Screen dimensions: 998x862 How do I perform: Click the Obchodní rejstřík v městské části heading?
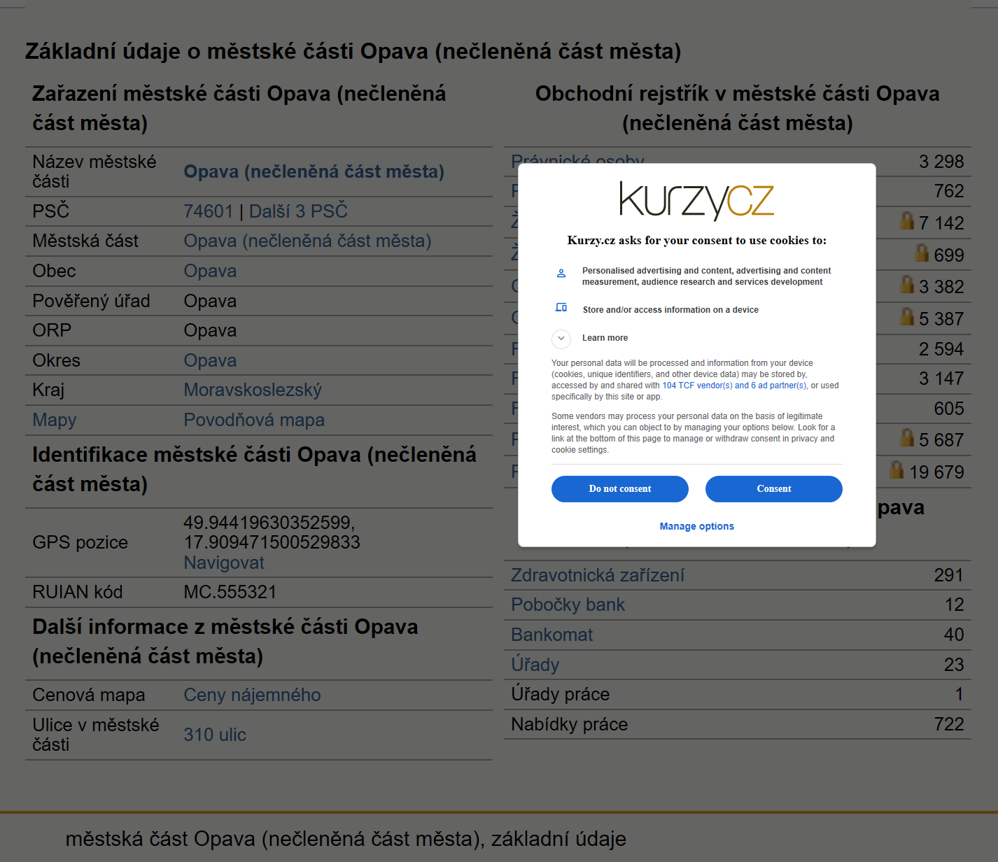click(738, 108)
